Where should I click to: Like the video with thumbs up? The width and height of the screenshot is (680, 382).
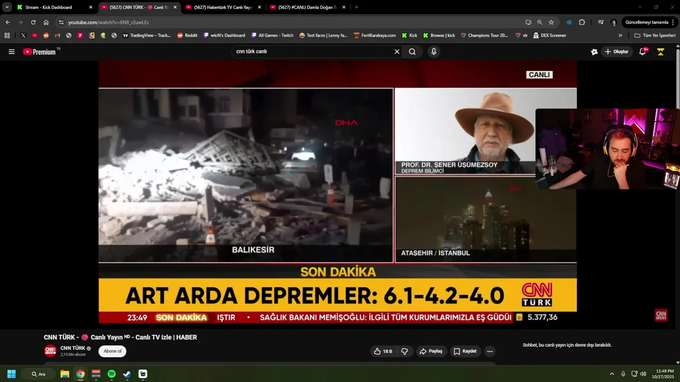(383, 351)
